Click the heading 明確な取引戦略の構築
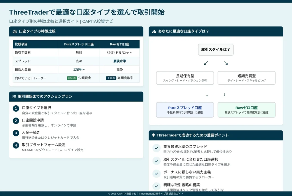 (x=182, y=185)
